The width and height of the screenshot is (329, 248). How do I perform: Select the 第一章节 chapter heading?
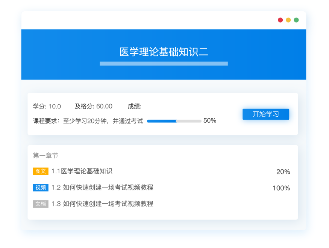coord(45,155)
